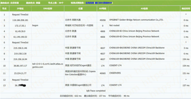Click the AS信息 column header
This screenshot has height=99, width=191.
pyautogui.click(x=144, y=8)
